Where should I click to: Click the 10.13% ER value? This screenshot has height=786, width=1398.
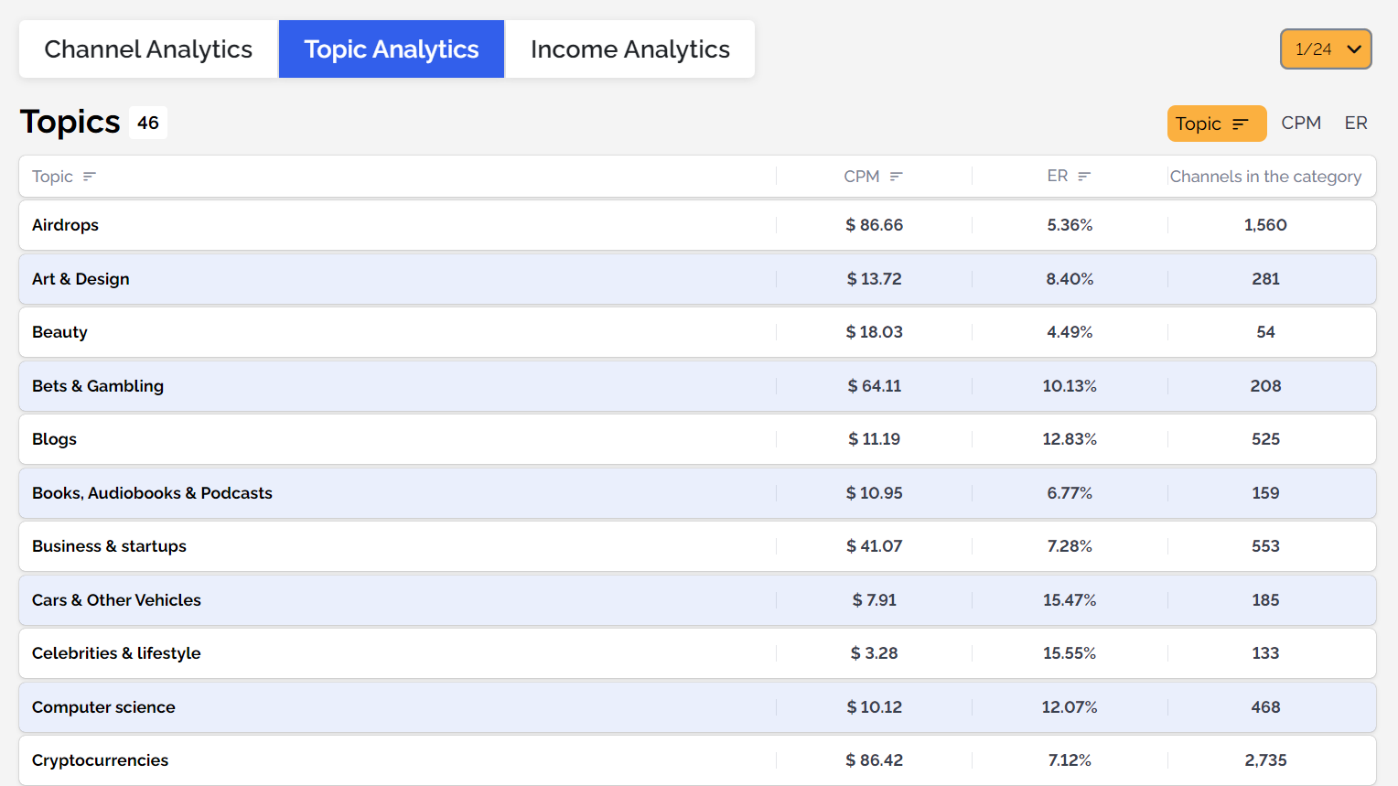pos(1070,386)
